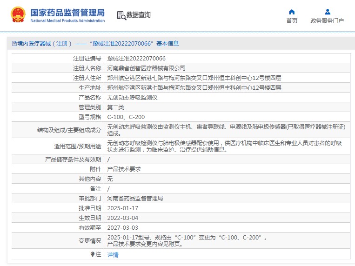Open the 详情 details link

[x=113, y=255]
